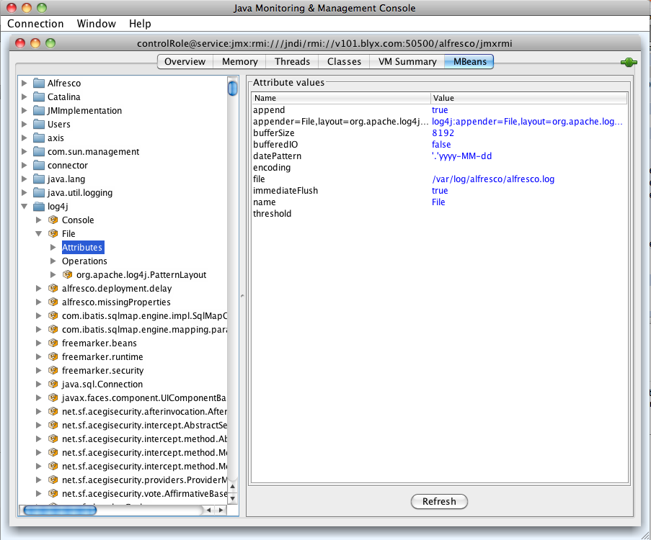Expand the freemarker.beans node
This screenshot has height=540, width=651.
click(39, 343)
